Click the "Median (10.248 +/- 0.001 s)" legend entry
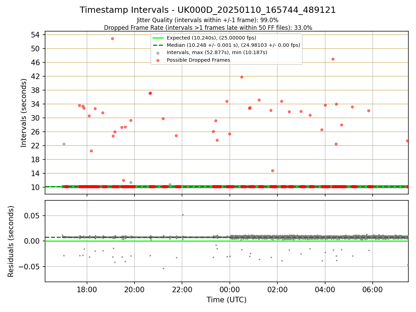Viewport: 416px width, 312px height. pos(233,45)
